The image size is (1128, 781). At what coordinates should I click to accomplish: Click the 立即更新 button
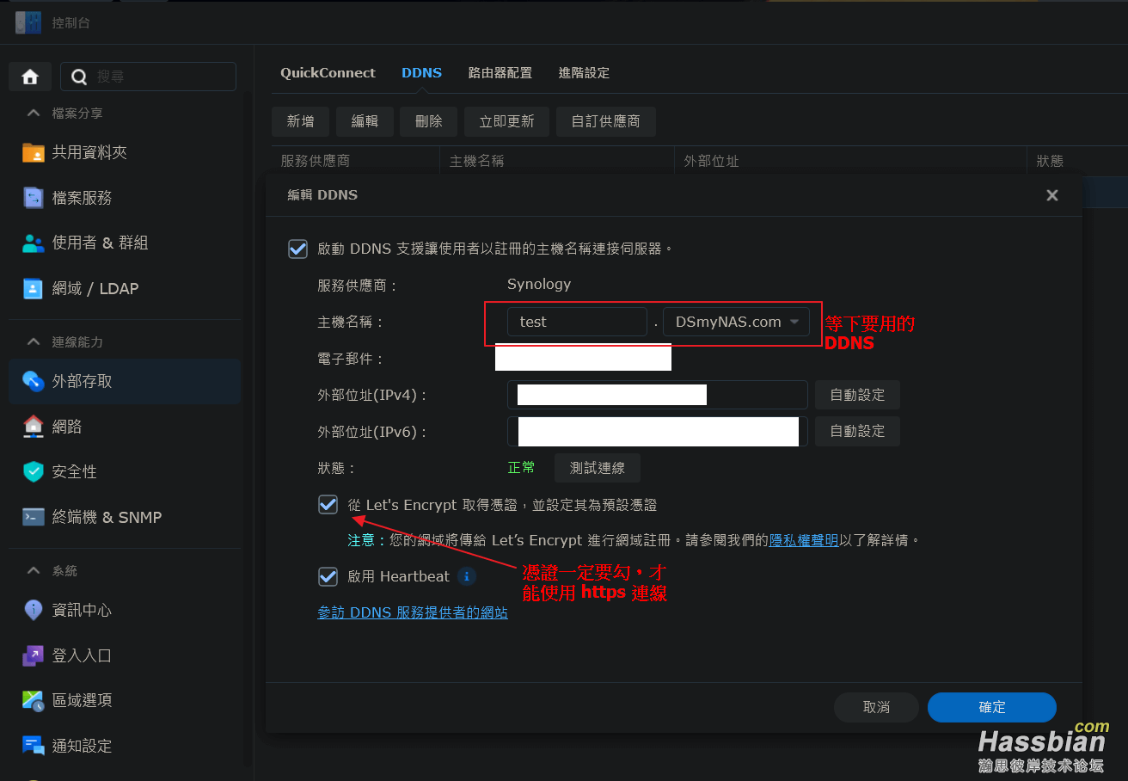pos(506,121)
